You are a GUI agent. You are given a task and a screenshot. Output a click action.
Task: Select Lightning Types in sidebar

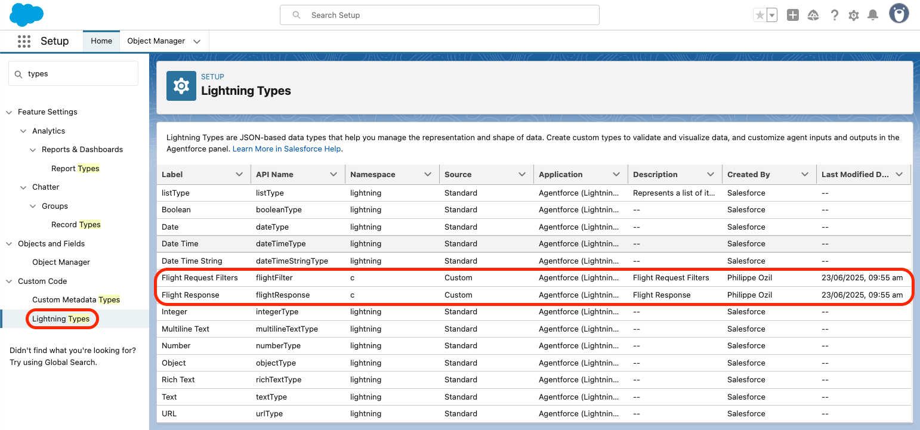(61, 319)
